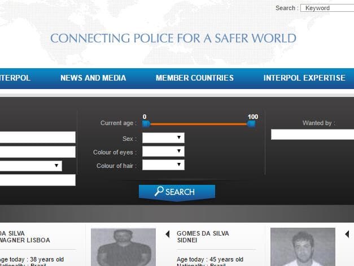
Task: Open the Sex dropdown
Action: pyautogui.click(x=163, y=138)
